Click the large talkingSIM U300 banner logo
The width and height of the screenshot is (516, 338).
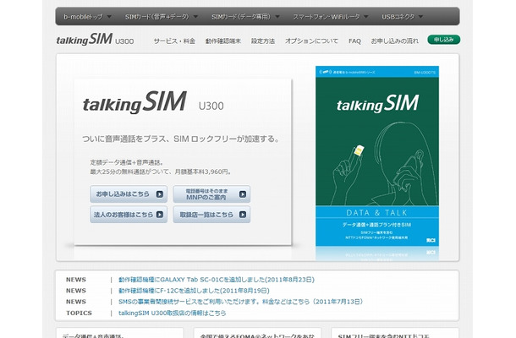coord(153,102)
